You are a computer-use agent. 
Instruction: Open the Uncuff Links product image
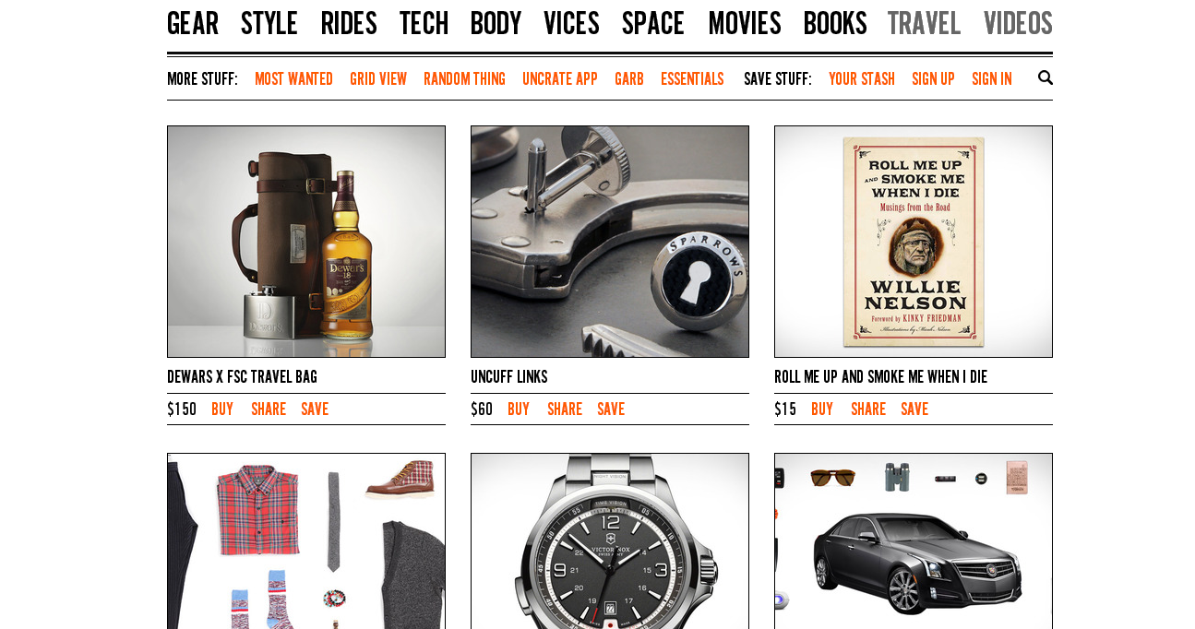coord(610,242)
